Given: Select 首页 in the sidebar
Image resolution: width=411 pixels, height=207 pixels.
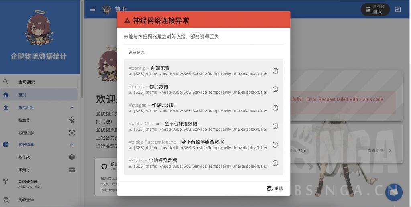Looking at the screenshot, I should pos(39,95).
